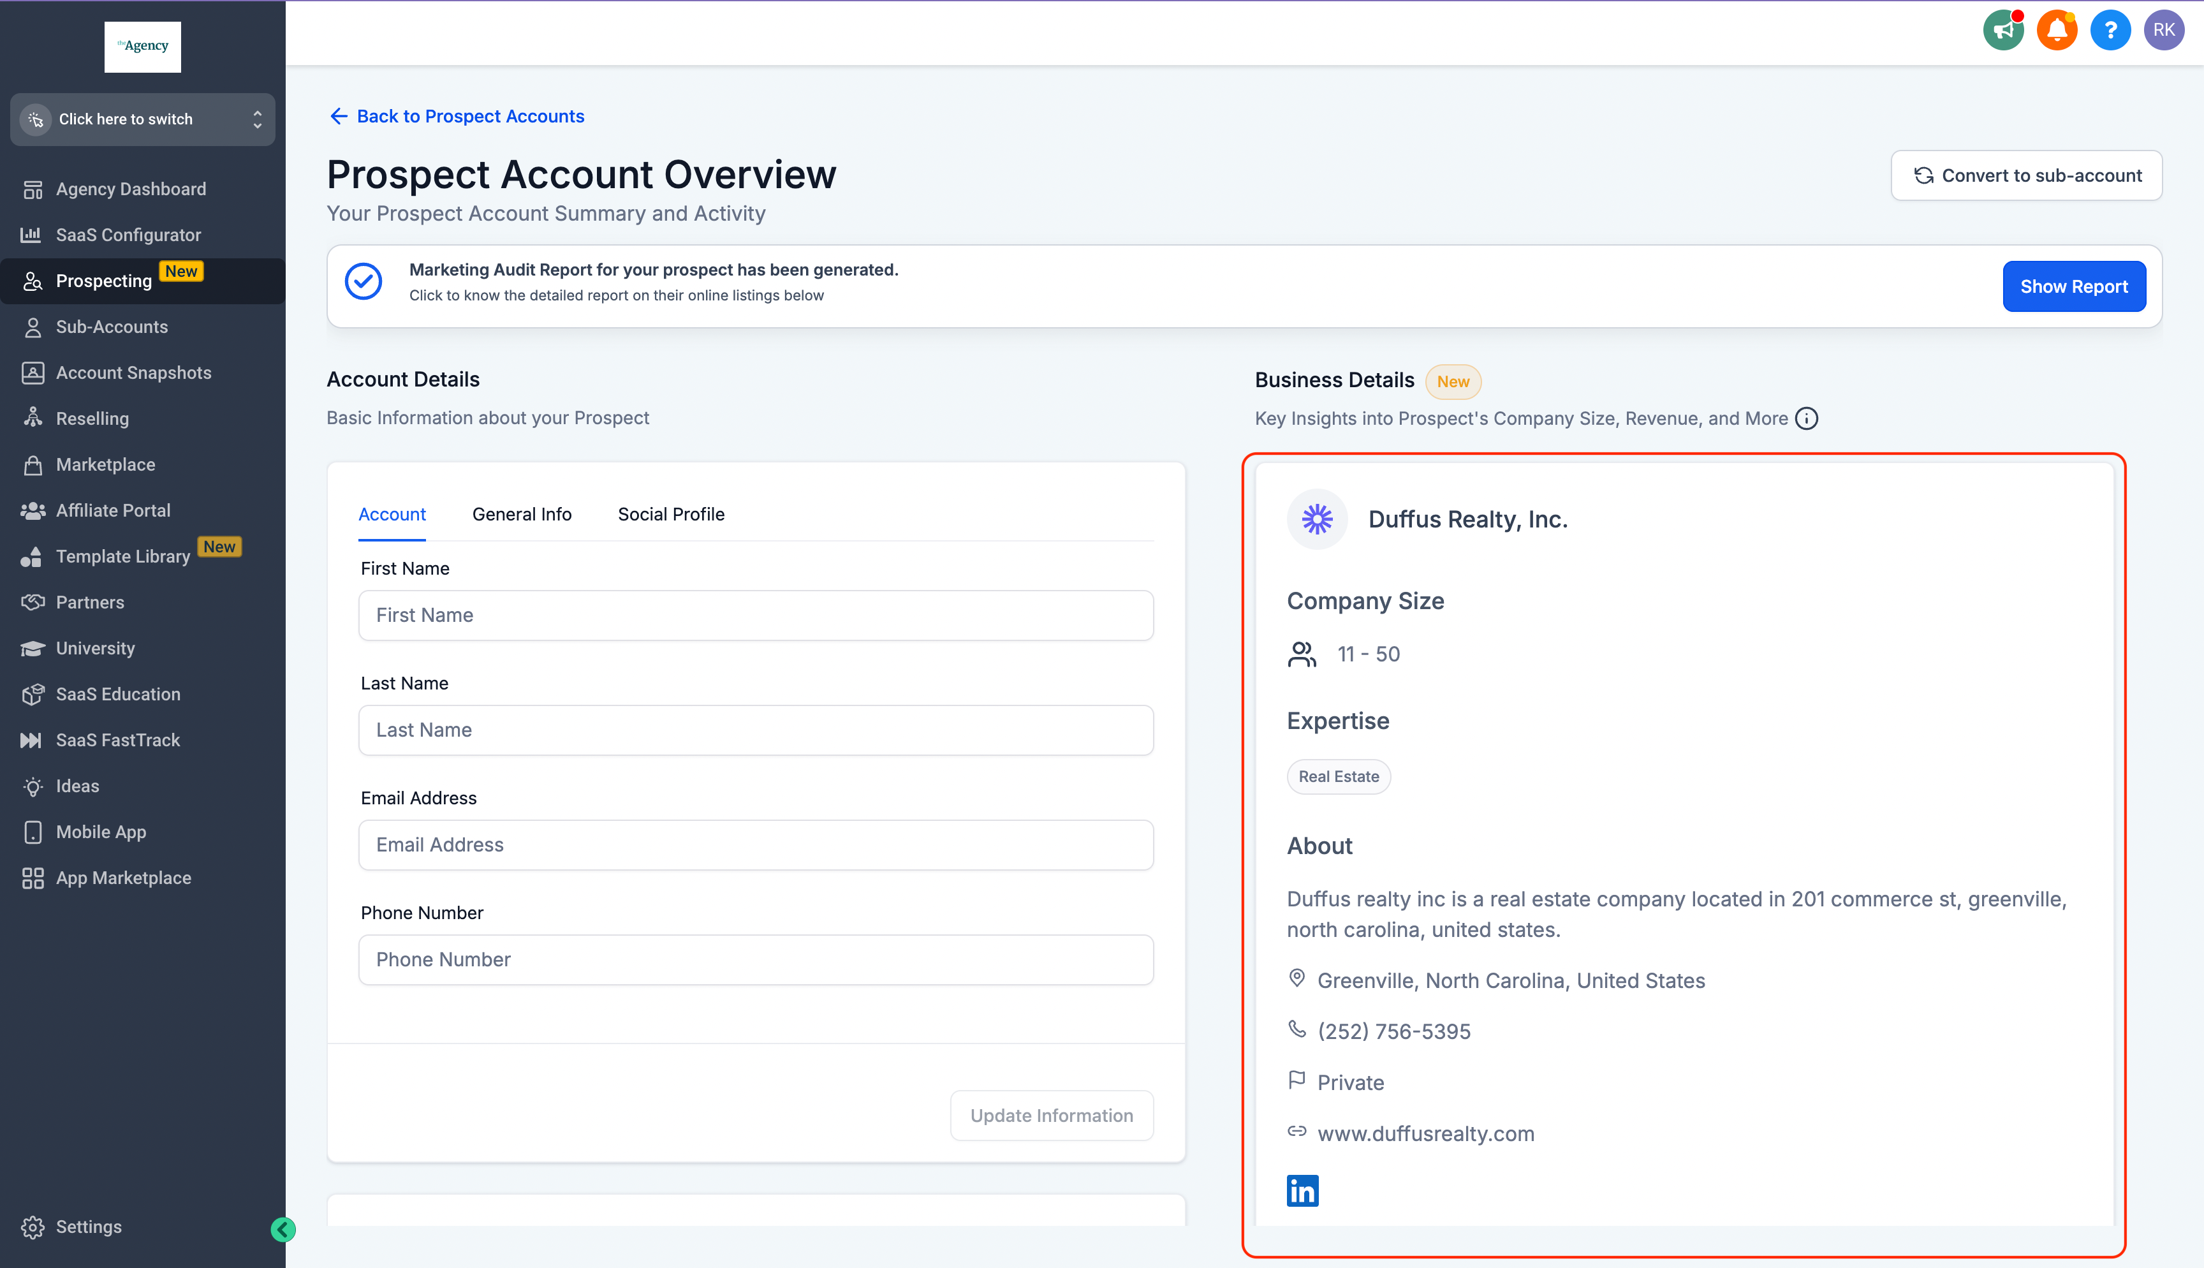
Task: Switch to the General Info tab
Action: click(x=522, y=514)
